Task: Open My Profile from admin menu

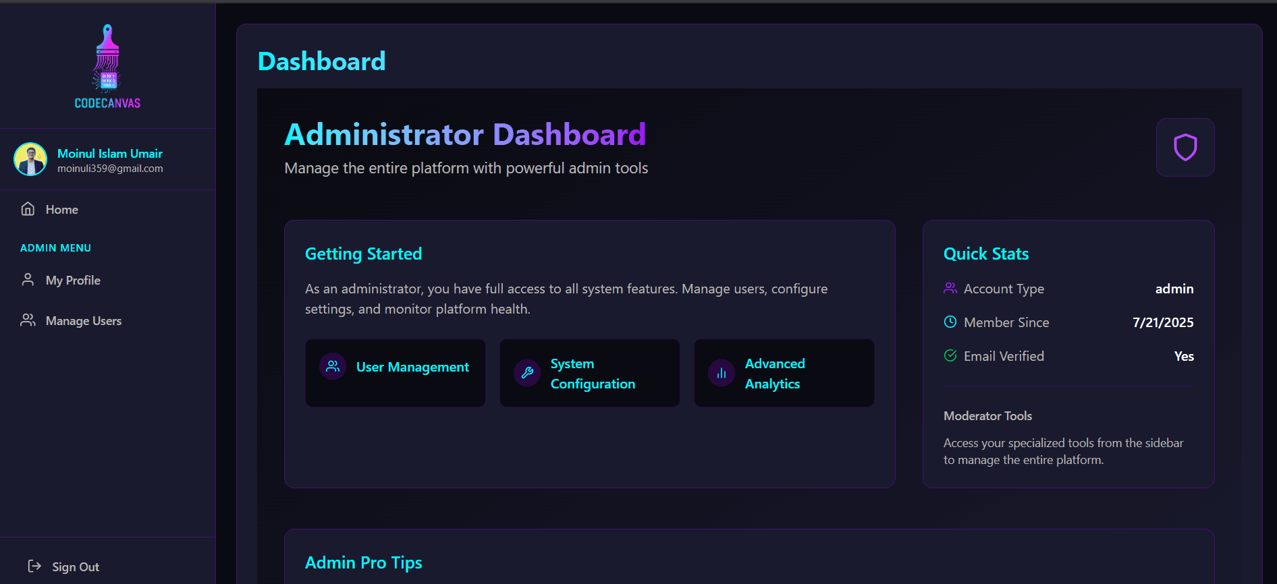Action: click(73, 281)
